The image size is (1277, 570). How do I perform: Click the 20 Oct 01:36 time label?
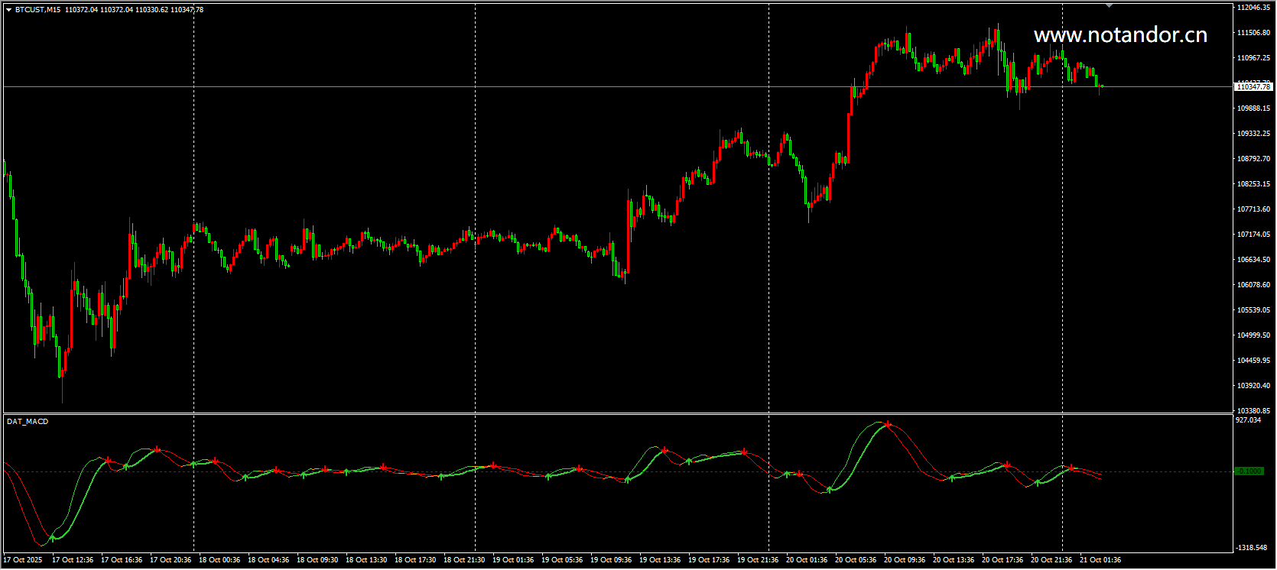point(807,560)
